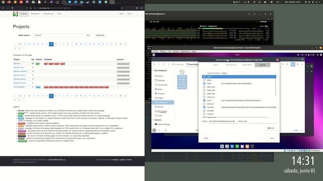Open nemo-gtkhash project link
The width and height of the screenshot is (323, 181).
pos(19,87)
